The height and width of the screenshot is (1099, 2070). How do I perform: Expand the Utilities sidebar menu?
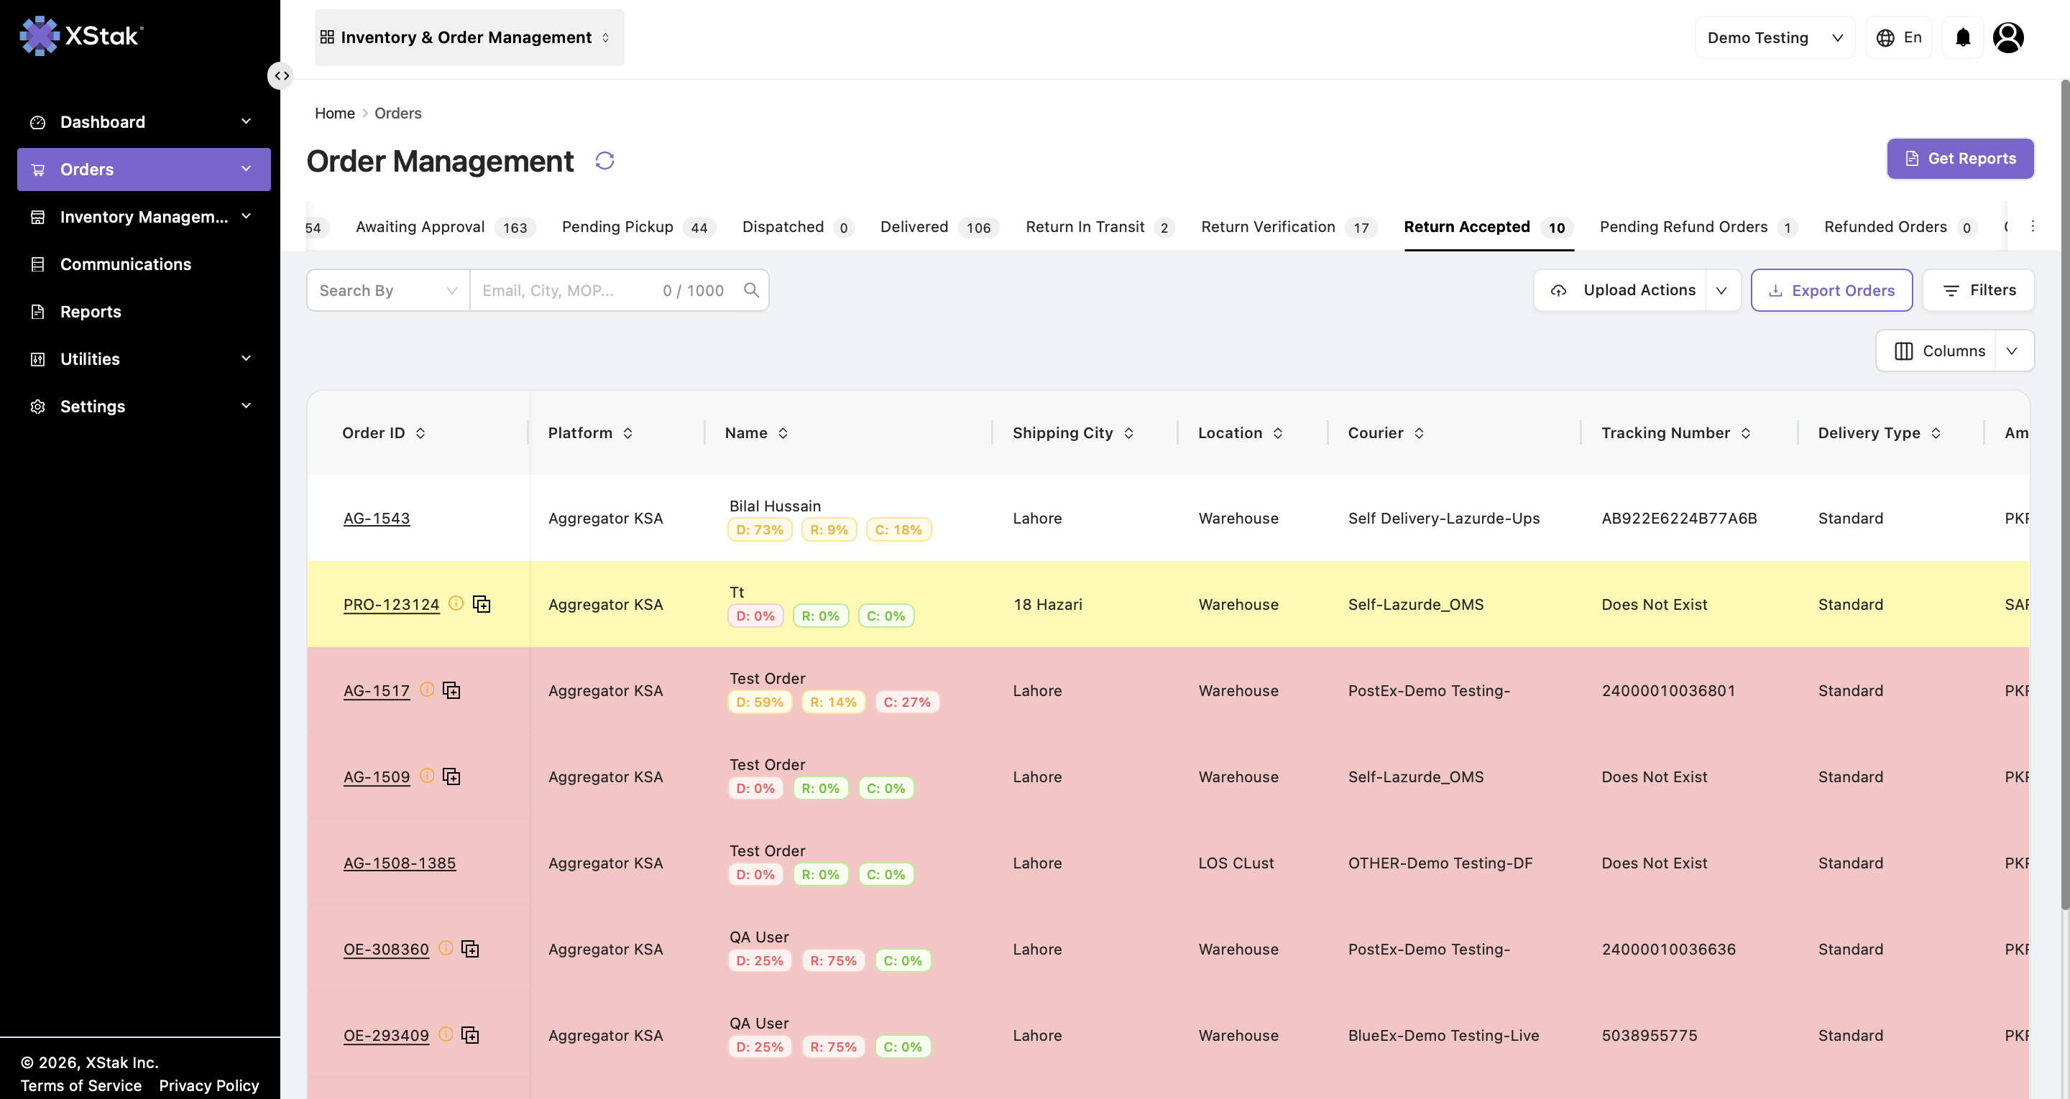(x=144, y=359)
